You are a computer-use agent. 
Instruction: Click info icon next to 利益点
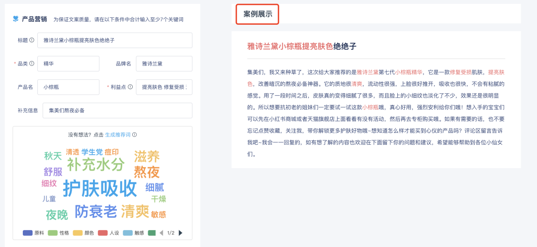[x=130, y=87]
